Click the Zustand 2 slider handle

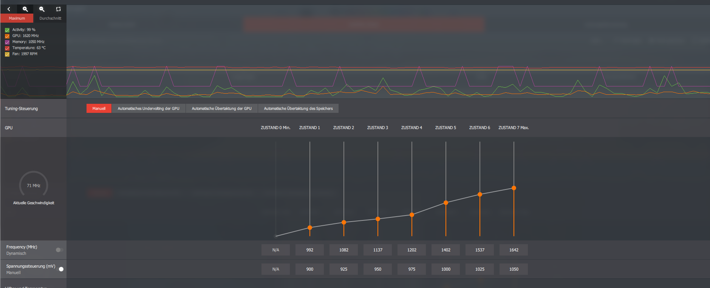click(344, 222)
